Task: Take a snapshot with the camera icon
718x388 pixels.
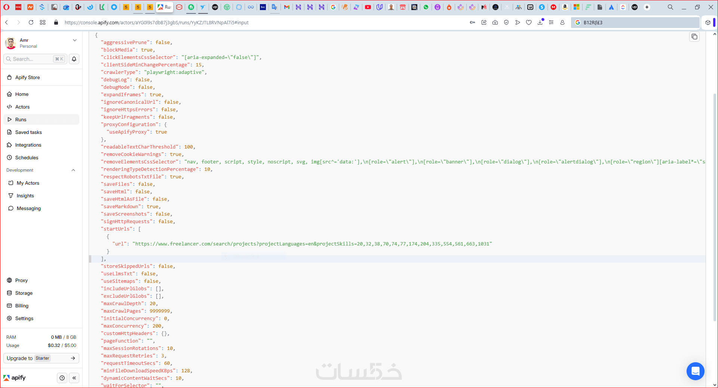Action: click(x=495, y=22)
